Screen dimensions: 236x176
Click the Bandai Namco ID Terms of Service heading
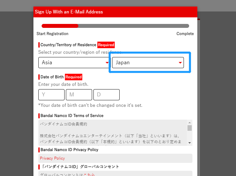pos(72,116)
